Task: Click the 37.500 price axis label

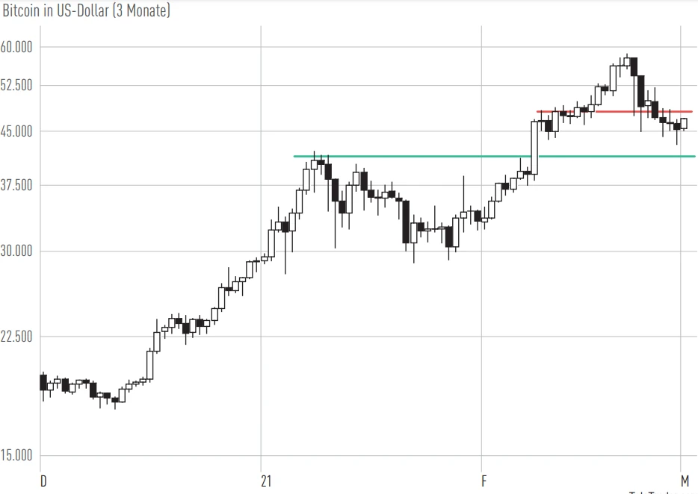Action: coord(18,185)
